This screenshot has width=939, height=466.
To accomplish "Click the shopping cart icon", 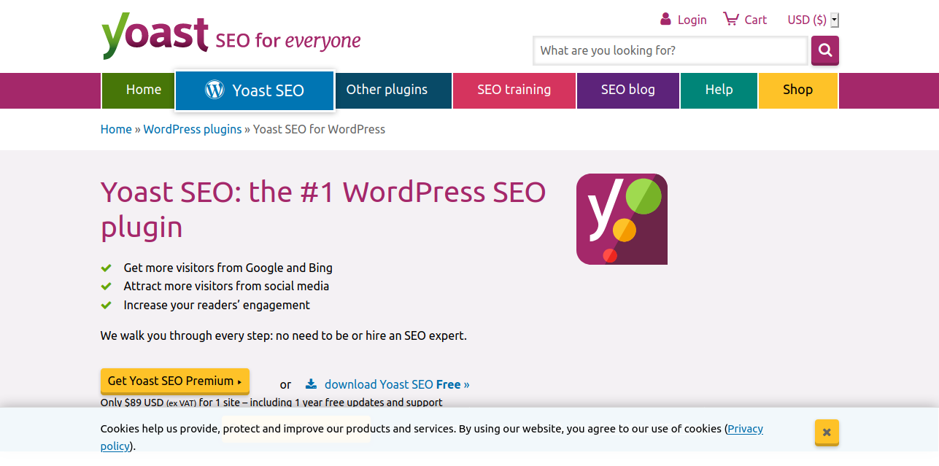I will pyautogui.click(x=730, y=19).
